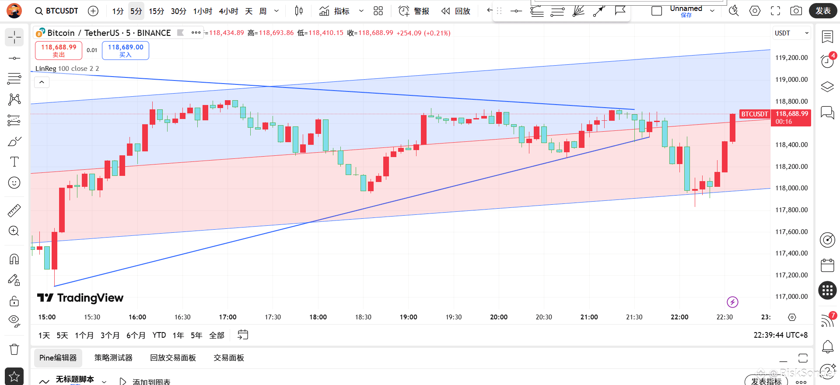The width and height of the screenshot is (840, 385).
Task: Select flag mark in floating favorites toolbar
Action: [620, 11]
